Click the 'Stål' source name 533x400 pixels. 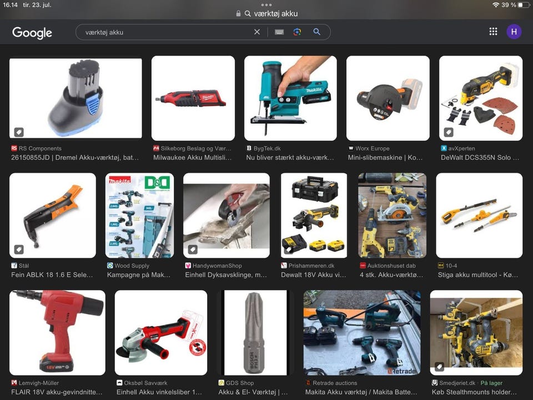(x=24, y=266)
